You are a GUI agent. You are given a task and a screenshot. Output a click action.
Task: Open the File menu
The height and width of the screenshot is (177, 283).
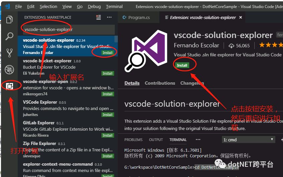point(19,7)
